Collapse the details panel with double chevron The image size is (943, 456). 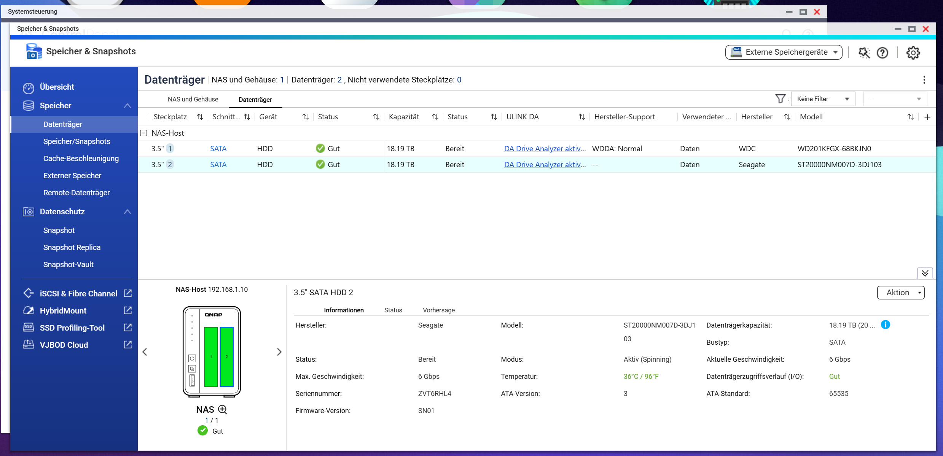point(925,273)
